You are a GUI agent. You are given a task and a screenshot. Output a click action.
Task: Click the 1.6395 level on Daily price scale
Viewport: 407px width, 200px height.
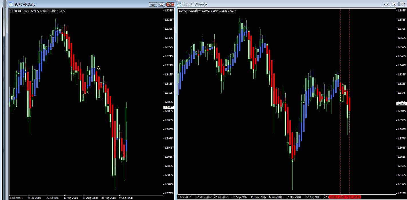click(x=169, y=11)
